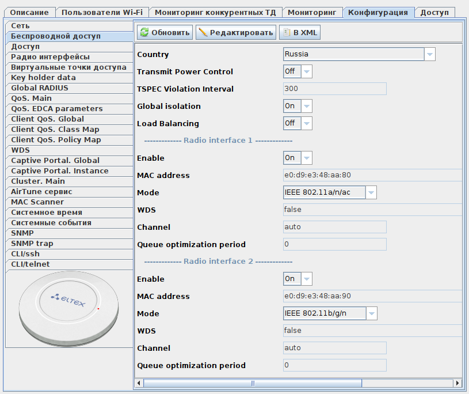The image size is (469, 394).
Task: Open the Доступ tab at top
Action: pos(434,13)
